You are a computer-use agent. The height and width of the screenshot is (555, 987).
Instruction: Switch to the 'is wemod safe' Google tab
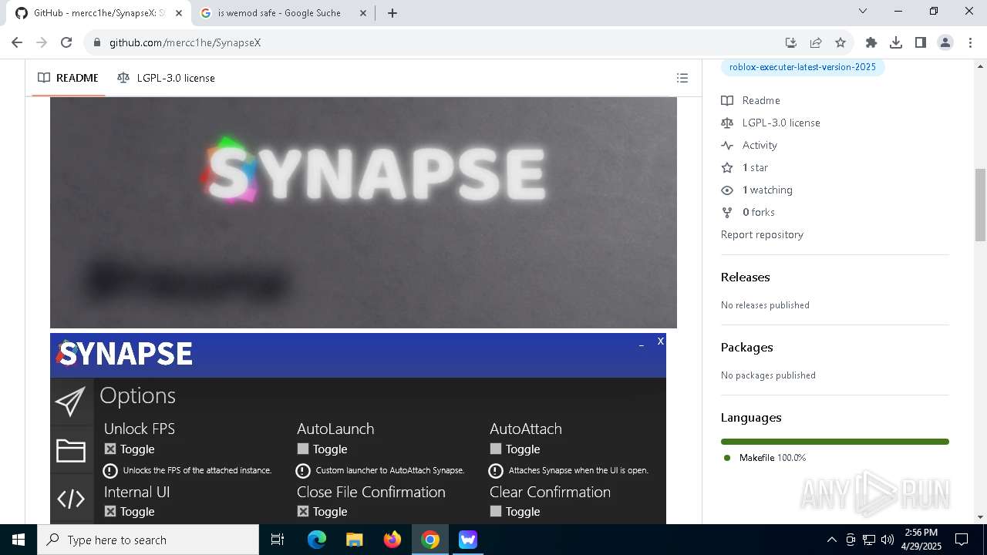point(279,13)
